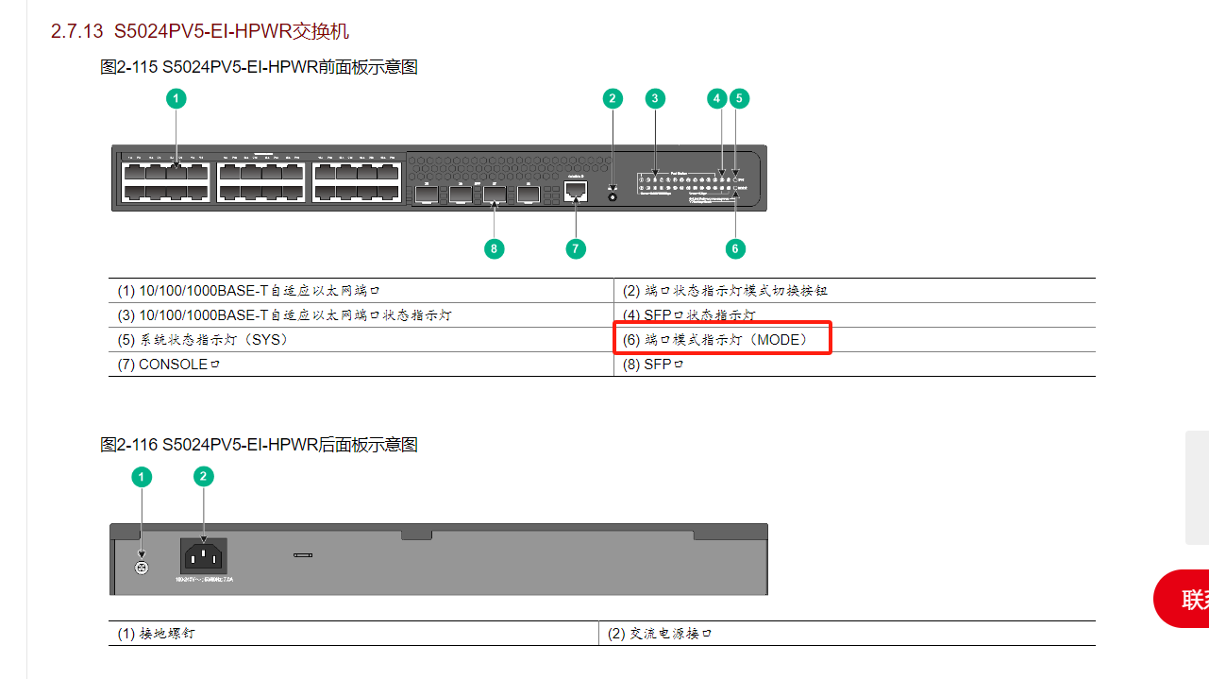The width and height of the screenshot is (1209, 679).
Task: Click green callout 2 on the rear panel figure
Action: 204,478
